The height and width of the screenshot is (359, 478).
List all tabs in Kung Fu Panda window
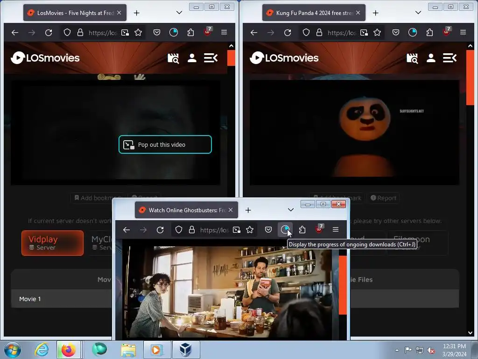pyautogui.click(x=418, y=13)
